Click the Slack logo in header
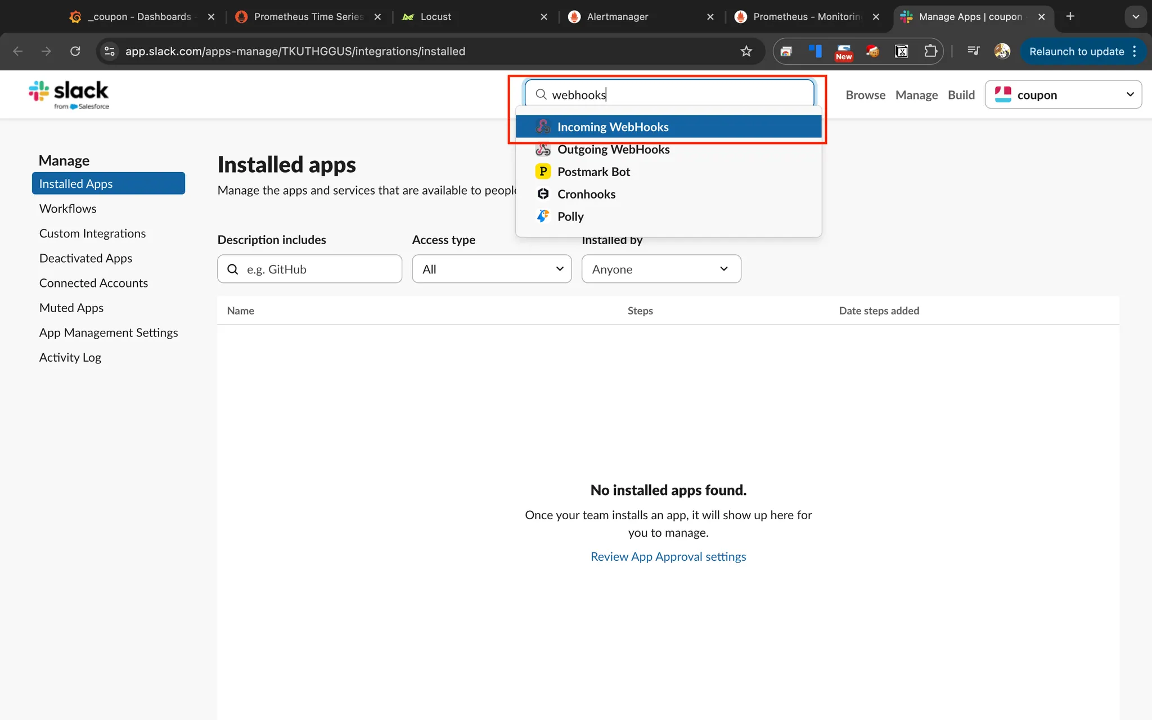This screenshot has height=720, width=1152. tap(69, 94)
